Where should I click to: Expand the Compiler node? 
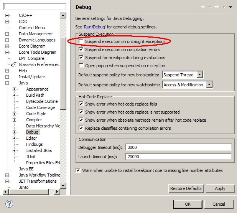click(14, 120)
